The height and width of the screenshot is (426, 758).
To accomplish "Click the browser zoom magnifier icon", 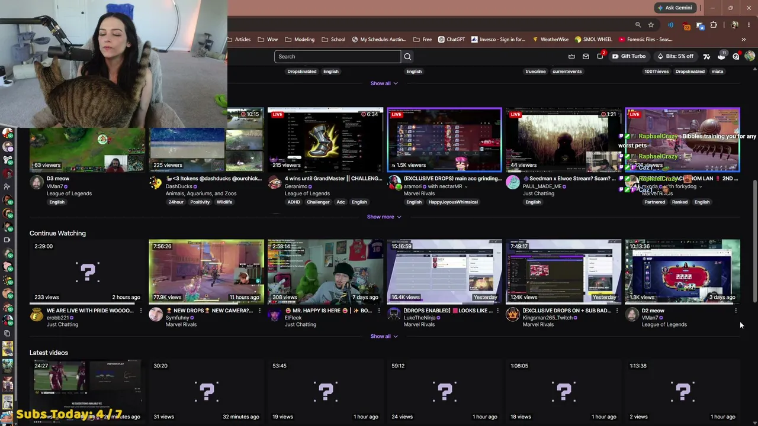I will (638, 25).
